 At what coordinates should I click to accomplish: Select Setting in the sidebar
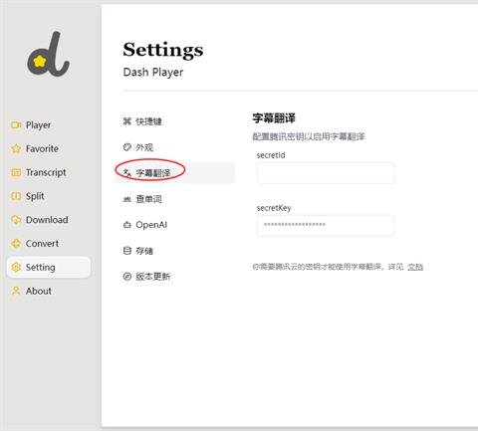(49, 267)
